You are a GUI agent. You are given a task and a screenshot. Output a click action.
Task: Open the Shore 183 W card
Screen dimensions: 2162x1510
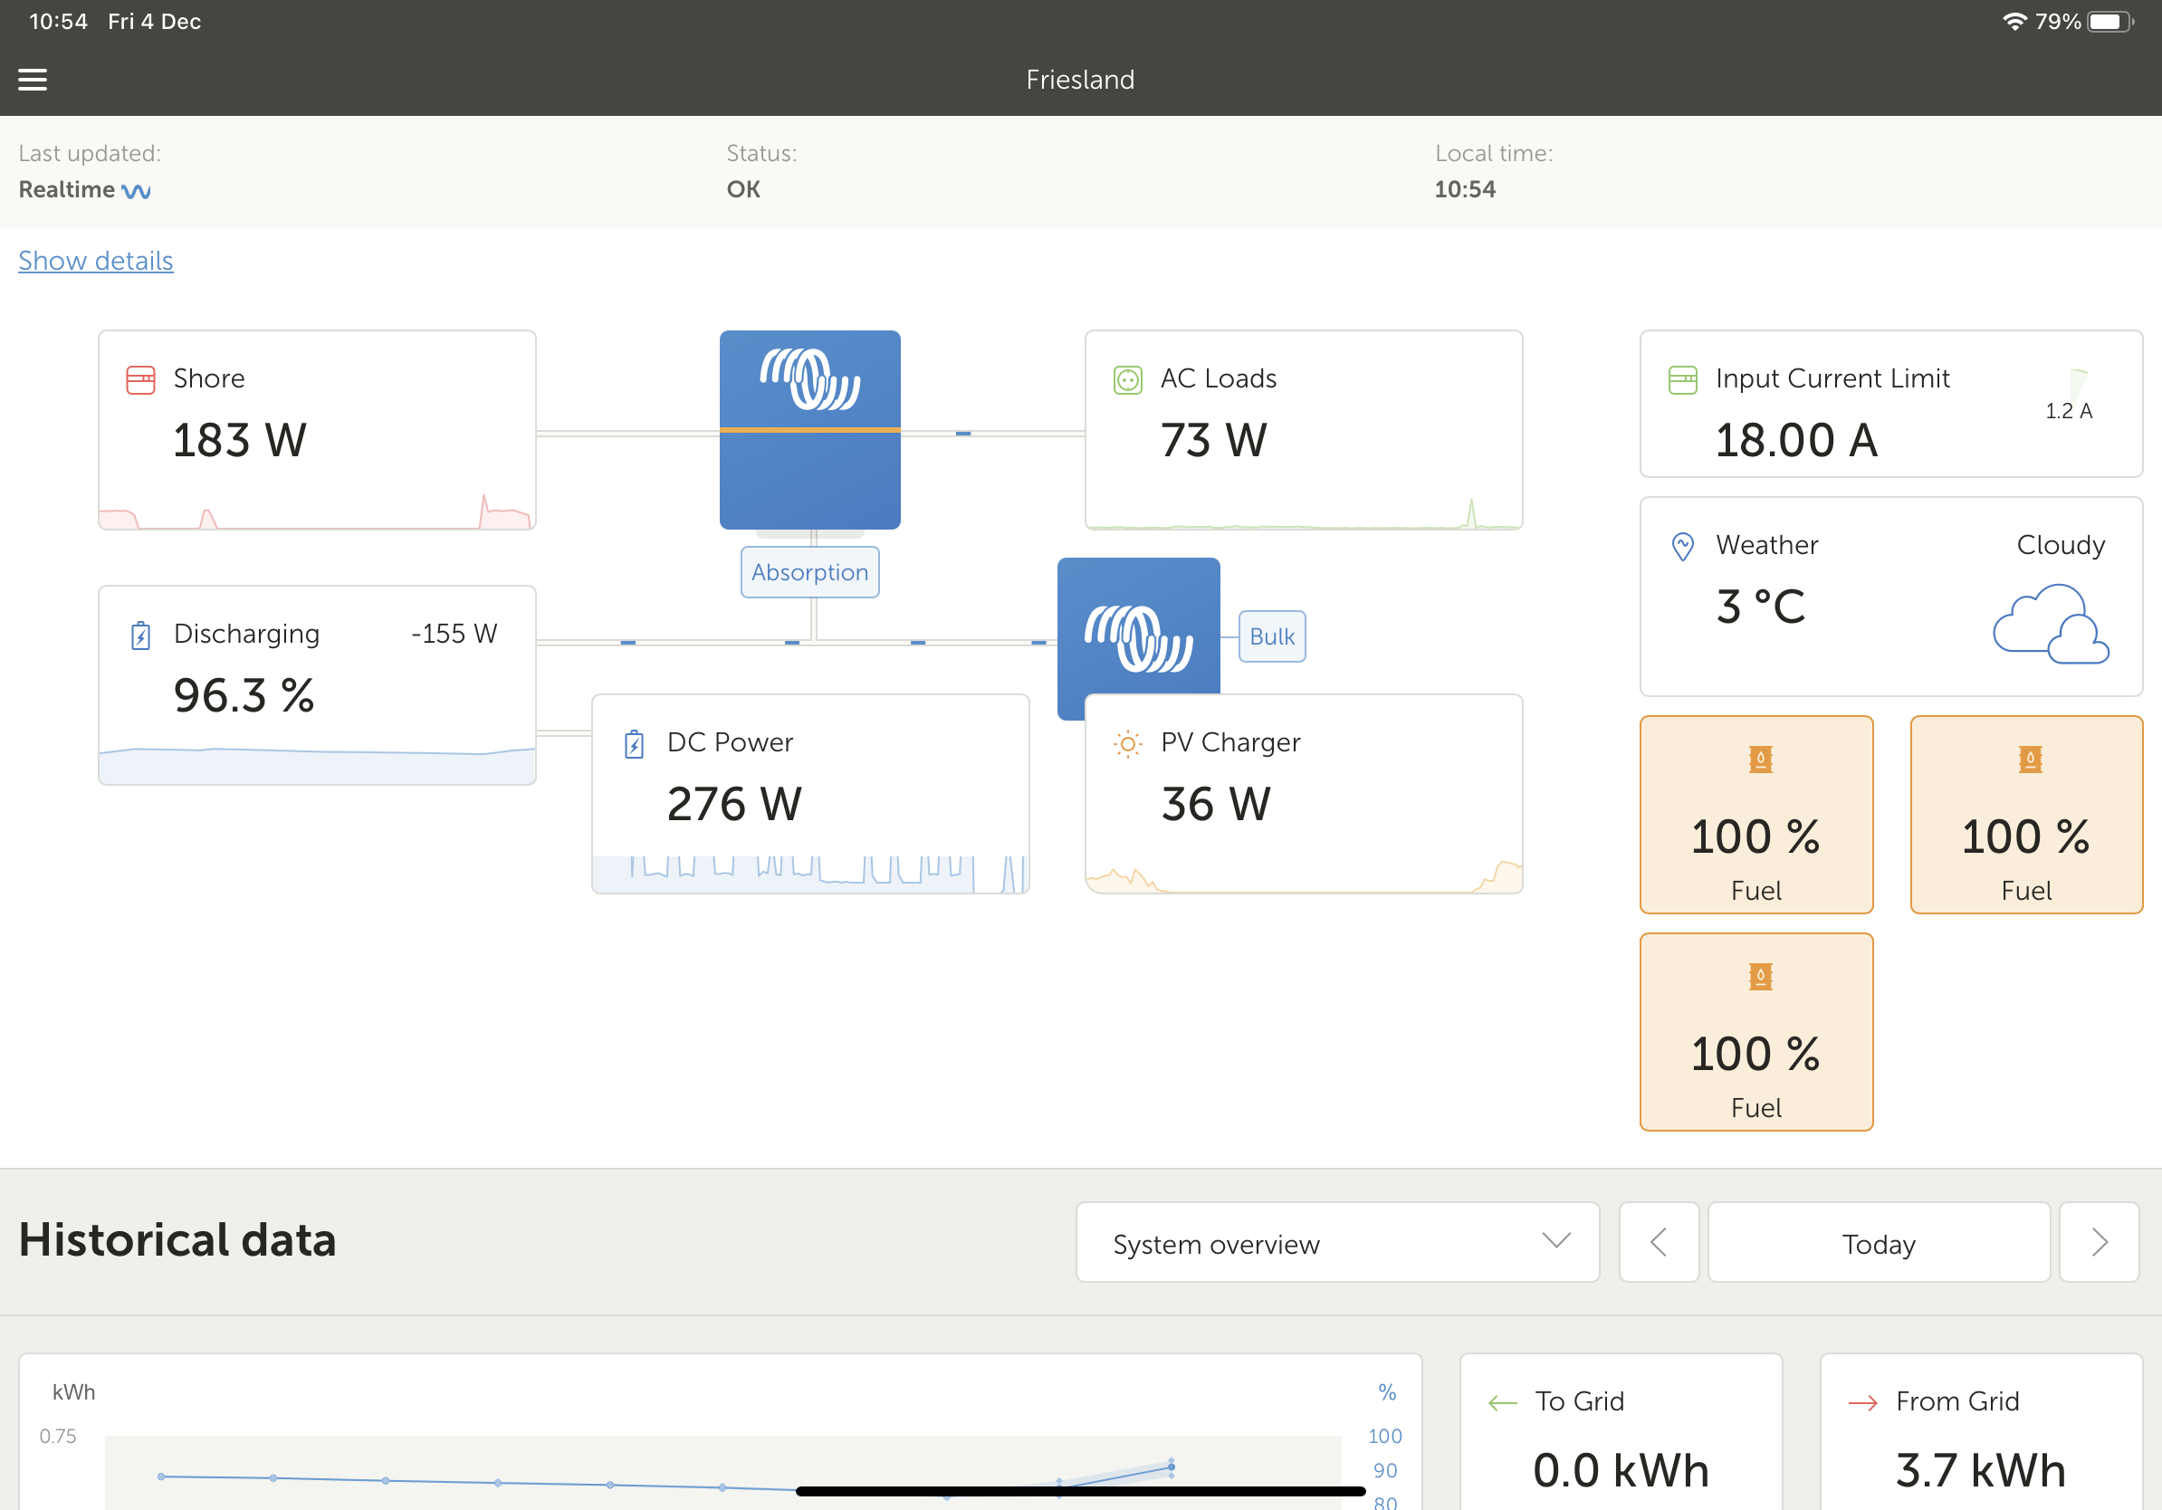pos(318,429)
